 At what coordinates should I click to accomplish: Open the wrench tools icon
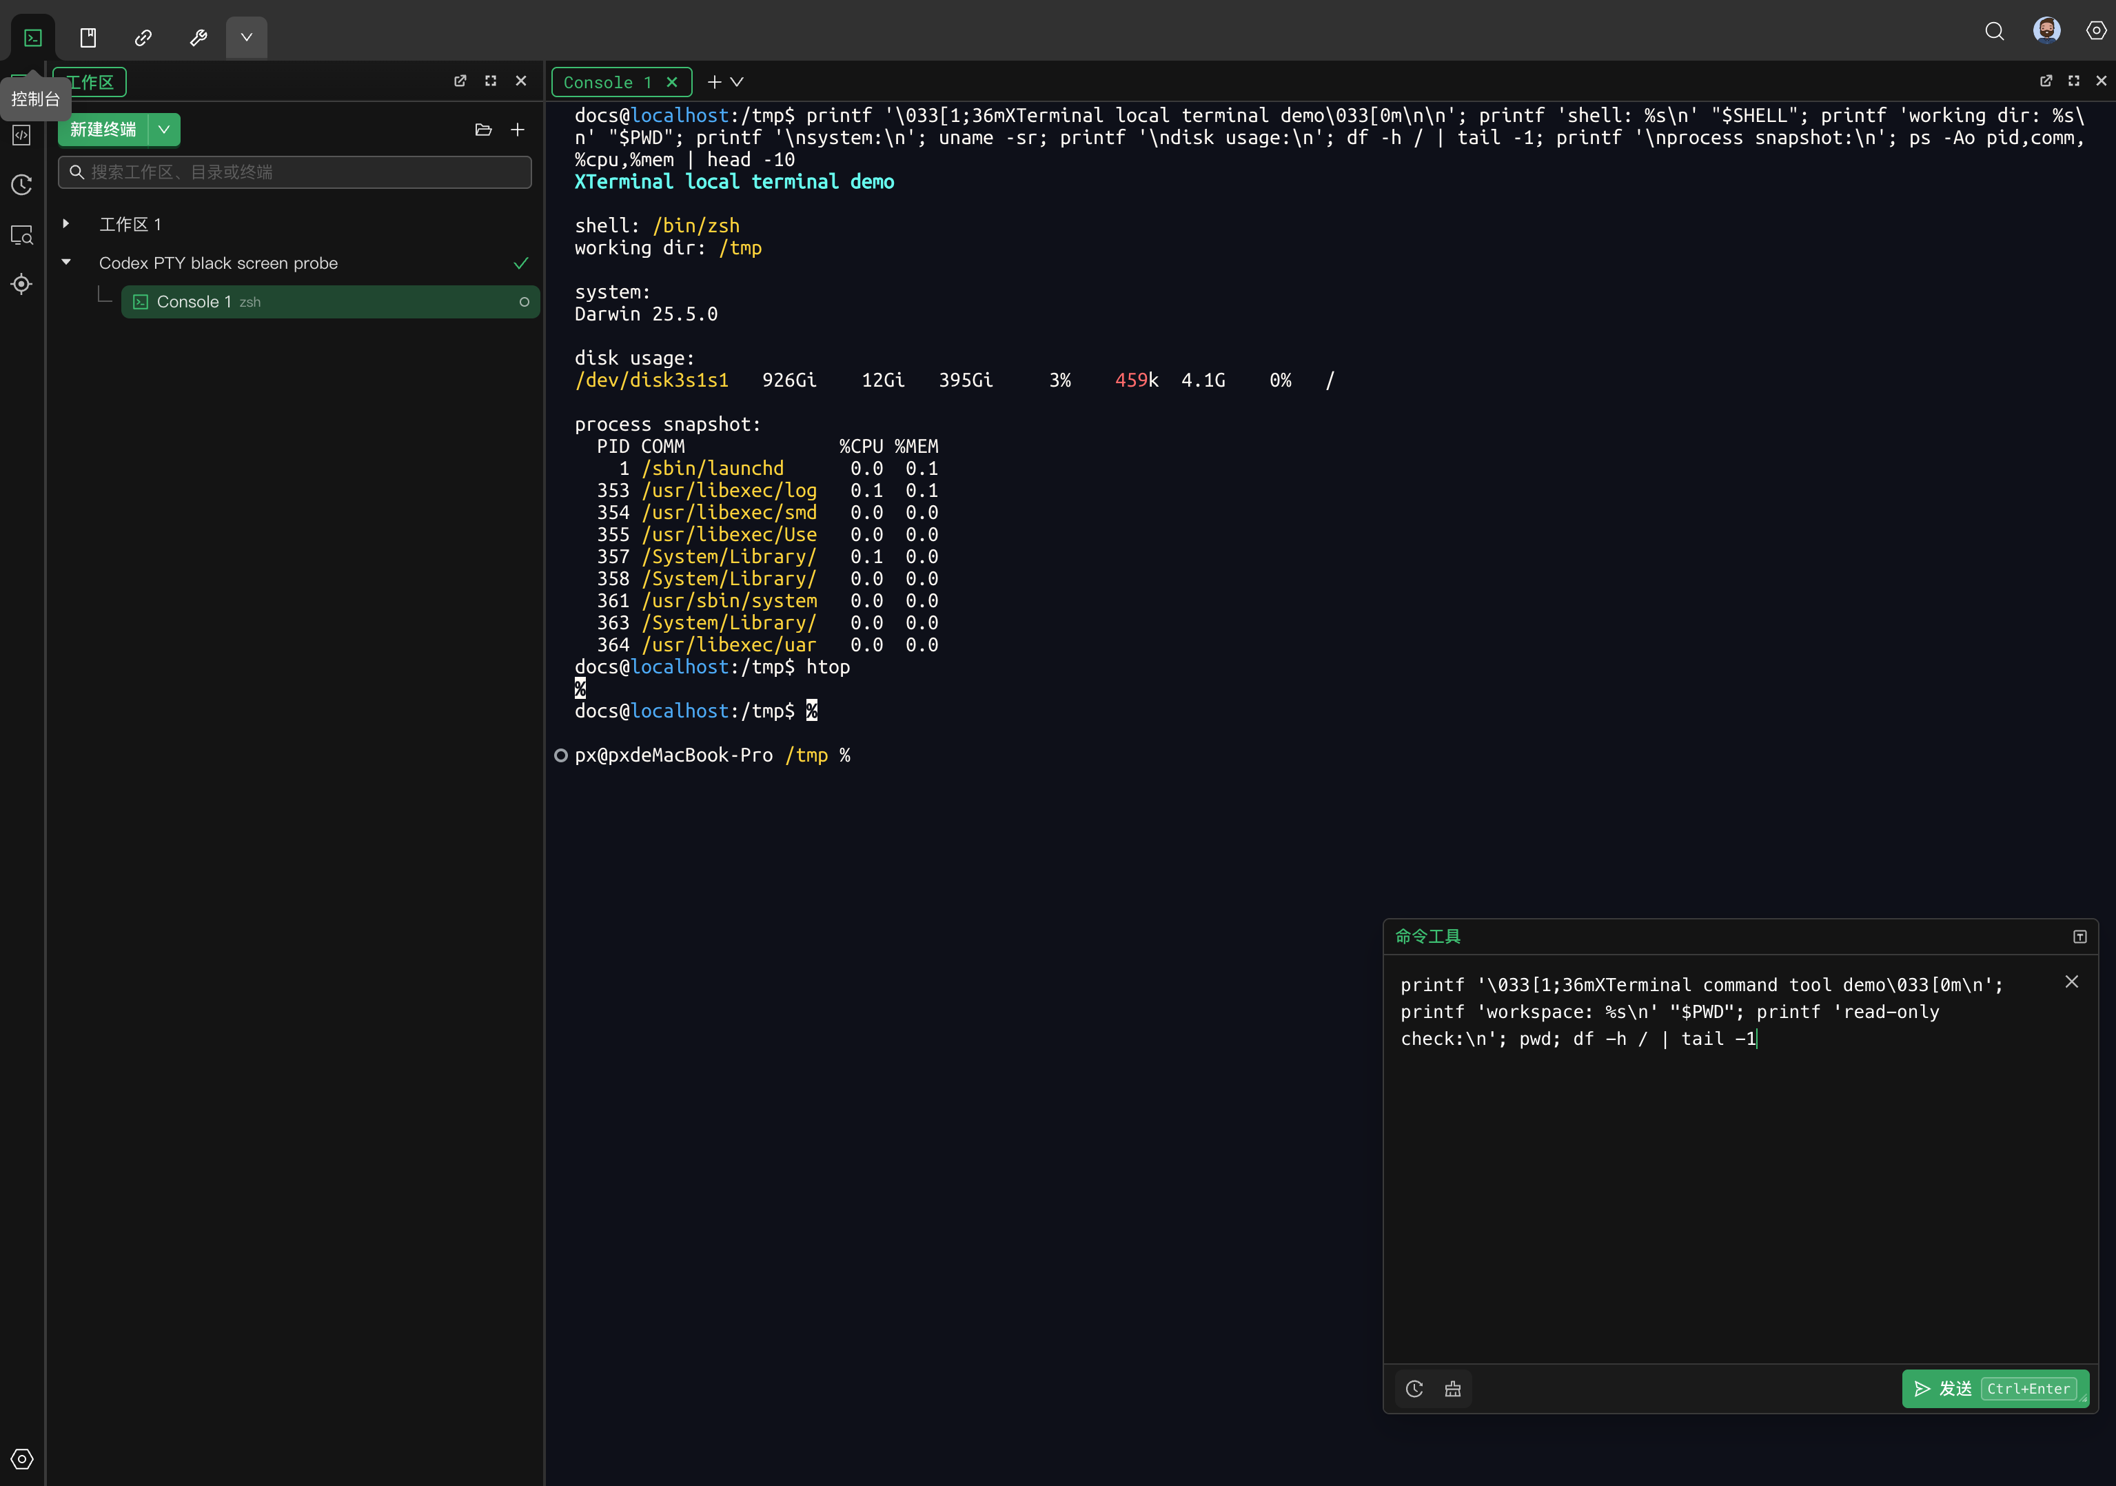tap(198, 38)
